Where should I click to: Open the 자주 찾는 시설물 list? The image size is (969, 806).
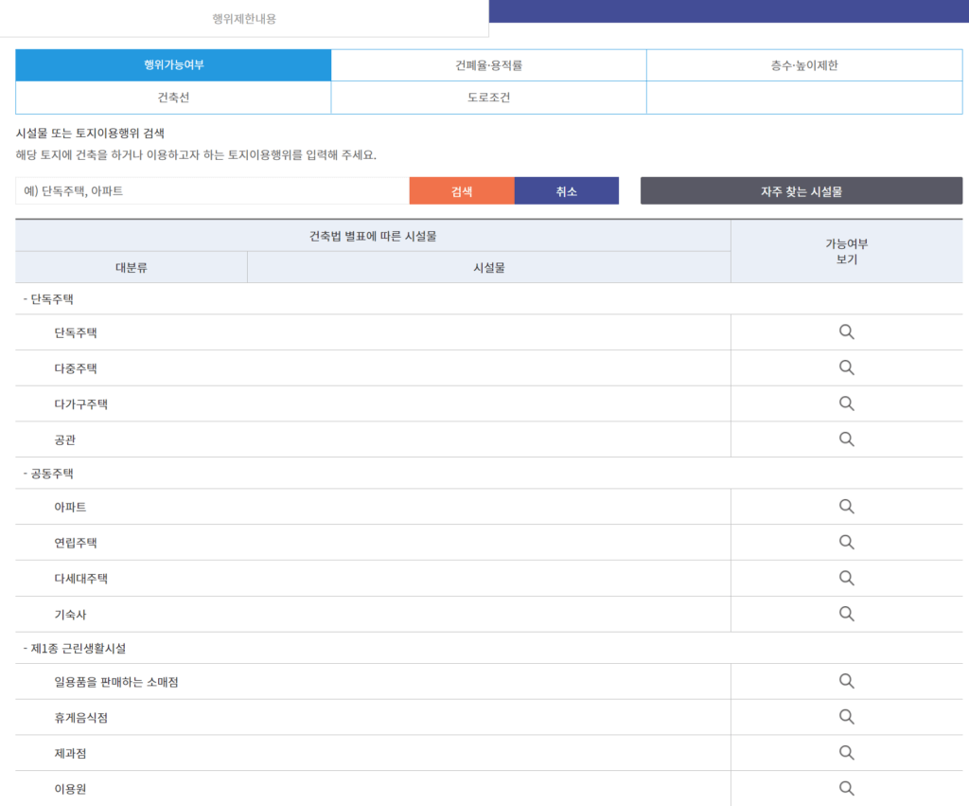tap(801, 190)
